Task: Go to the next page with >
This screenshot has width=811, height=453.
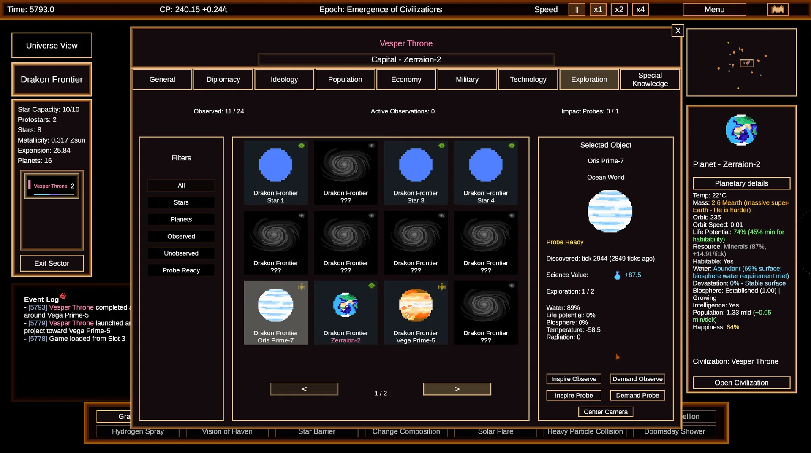Action: click(457, 389)
